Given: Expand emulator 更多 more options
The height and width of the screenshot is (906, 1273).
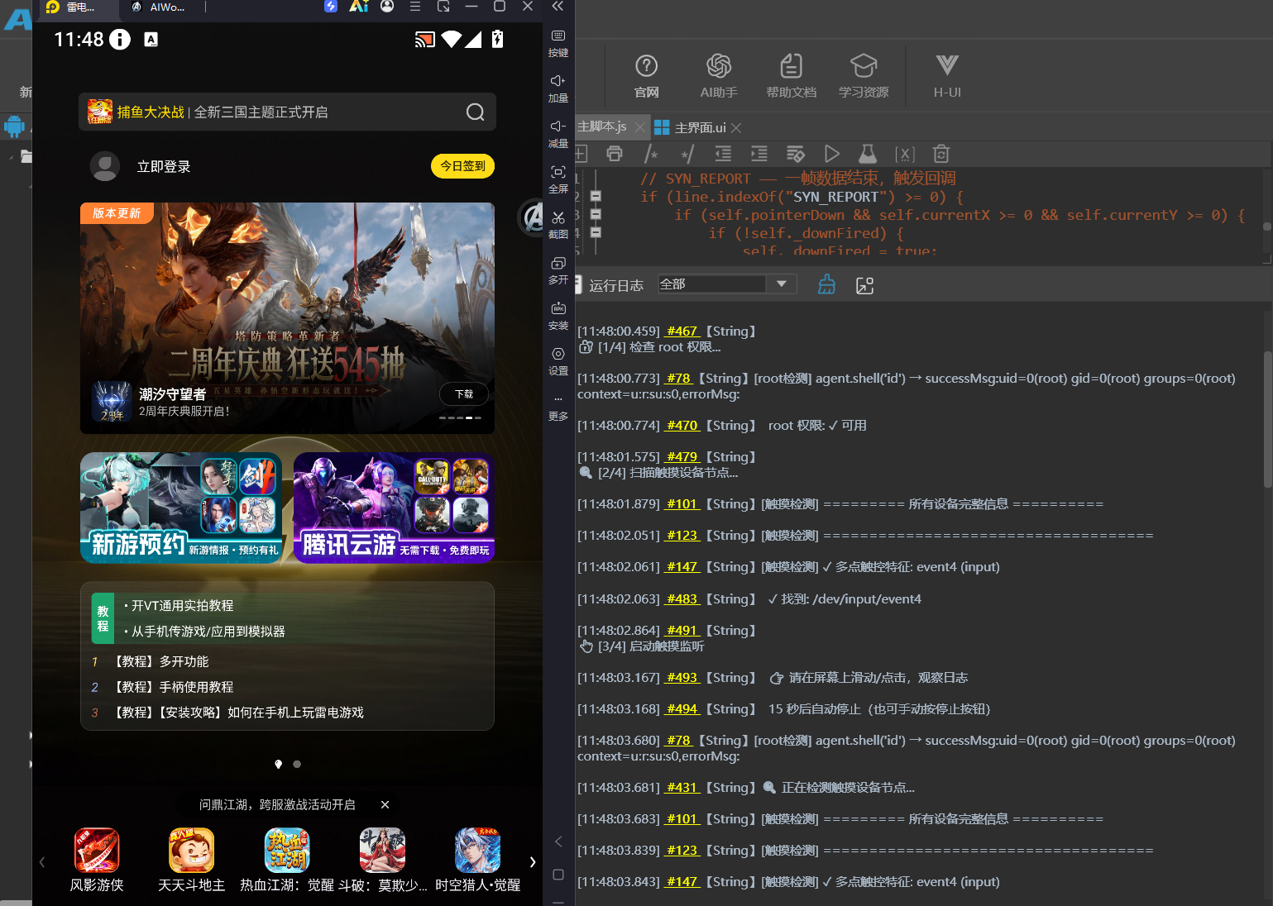Looking at the screenshot, I should tap(558, 408).
